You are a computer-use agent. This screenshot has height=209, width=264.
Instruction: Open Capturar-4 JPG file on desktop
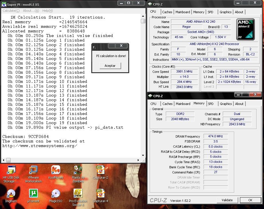100,196
